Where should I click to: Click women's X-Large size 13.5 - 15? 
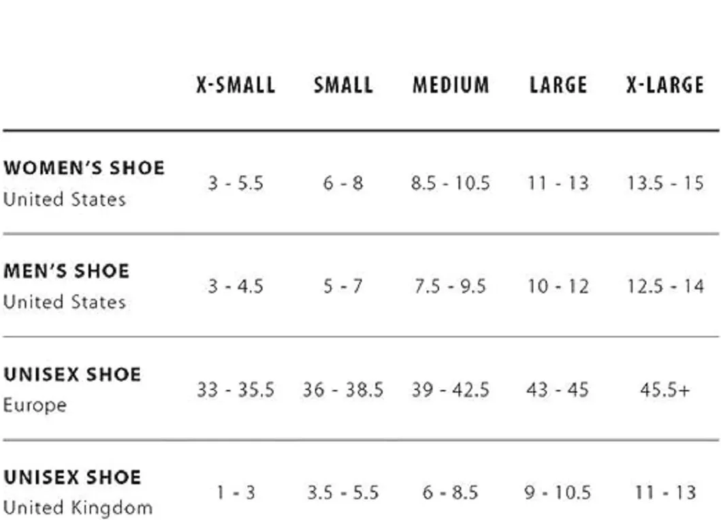[664, 183]
